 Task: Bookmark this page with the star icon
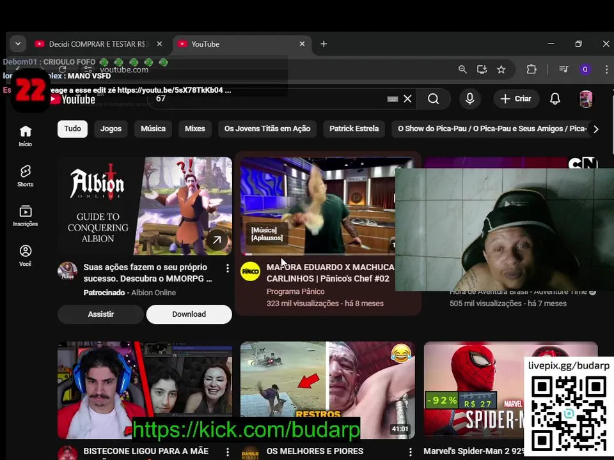click(501, 69)
